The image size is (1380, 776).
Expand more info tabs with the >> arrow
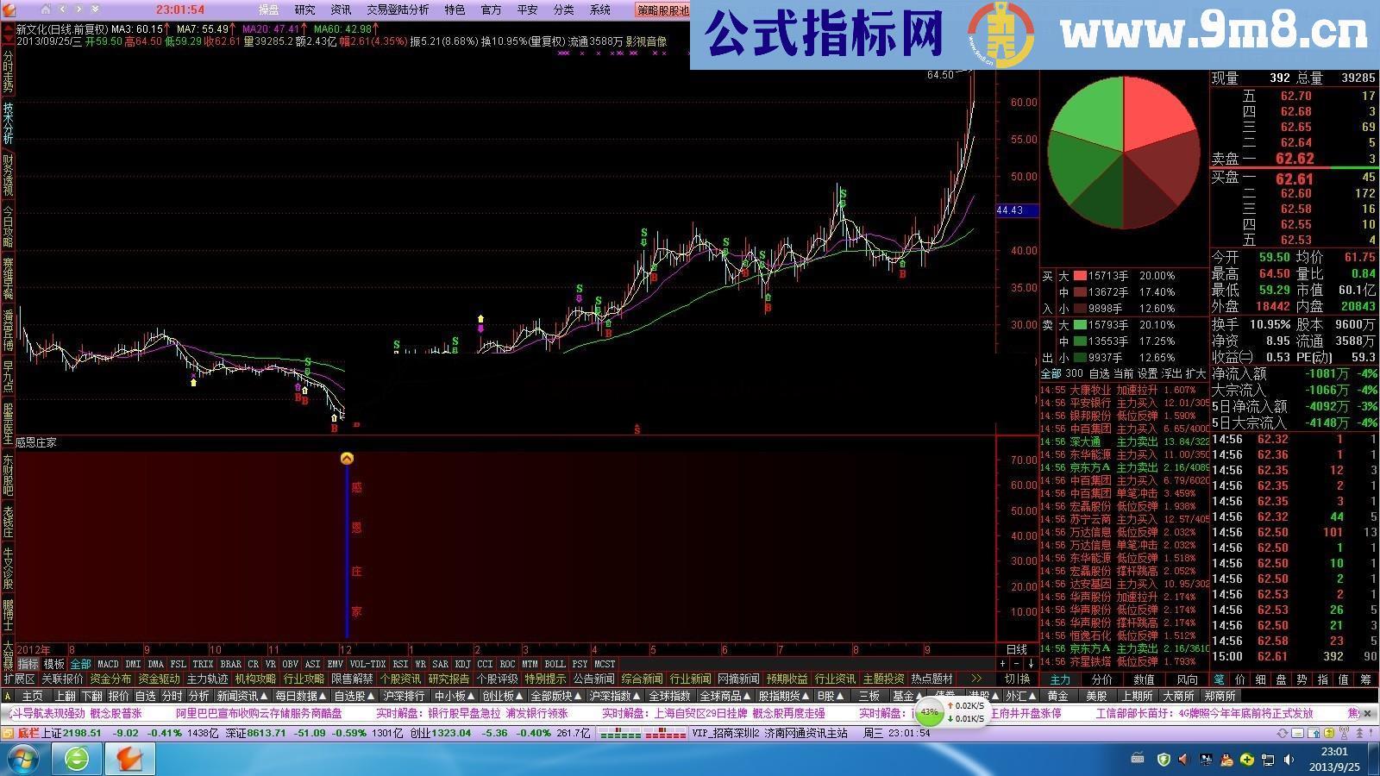(975, 679)
